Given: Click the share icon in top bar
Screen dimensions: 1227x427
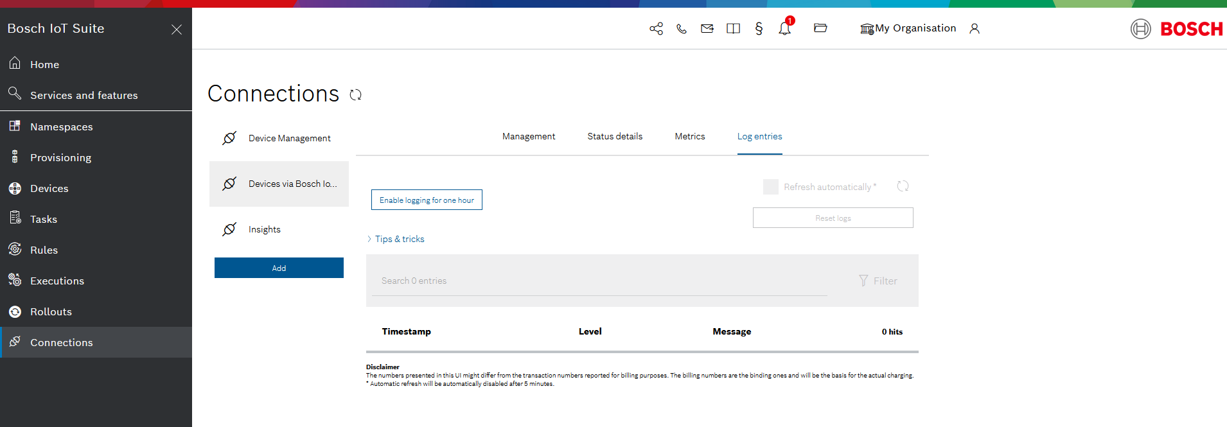Looking at the screenshot, I should click(x=656, y=28).
